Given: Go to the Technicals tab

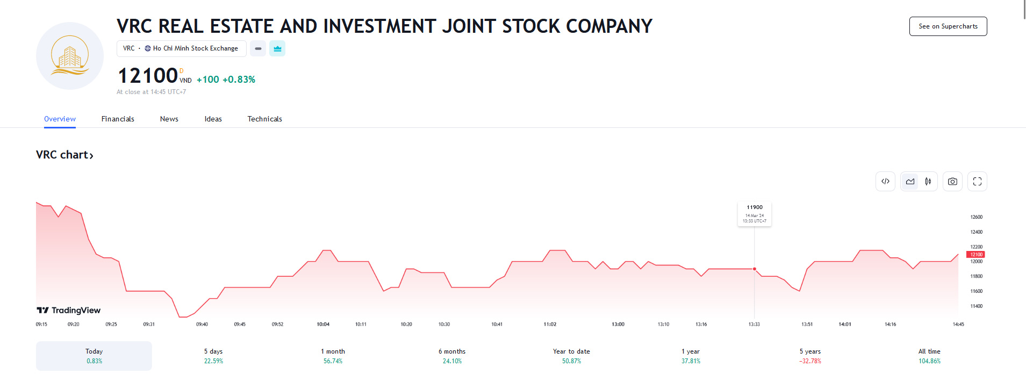Looking at the screenshot, I should click(x=264, y=119).
